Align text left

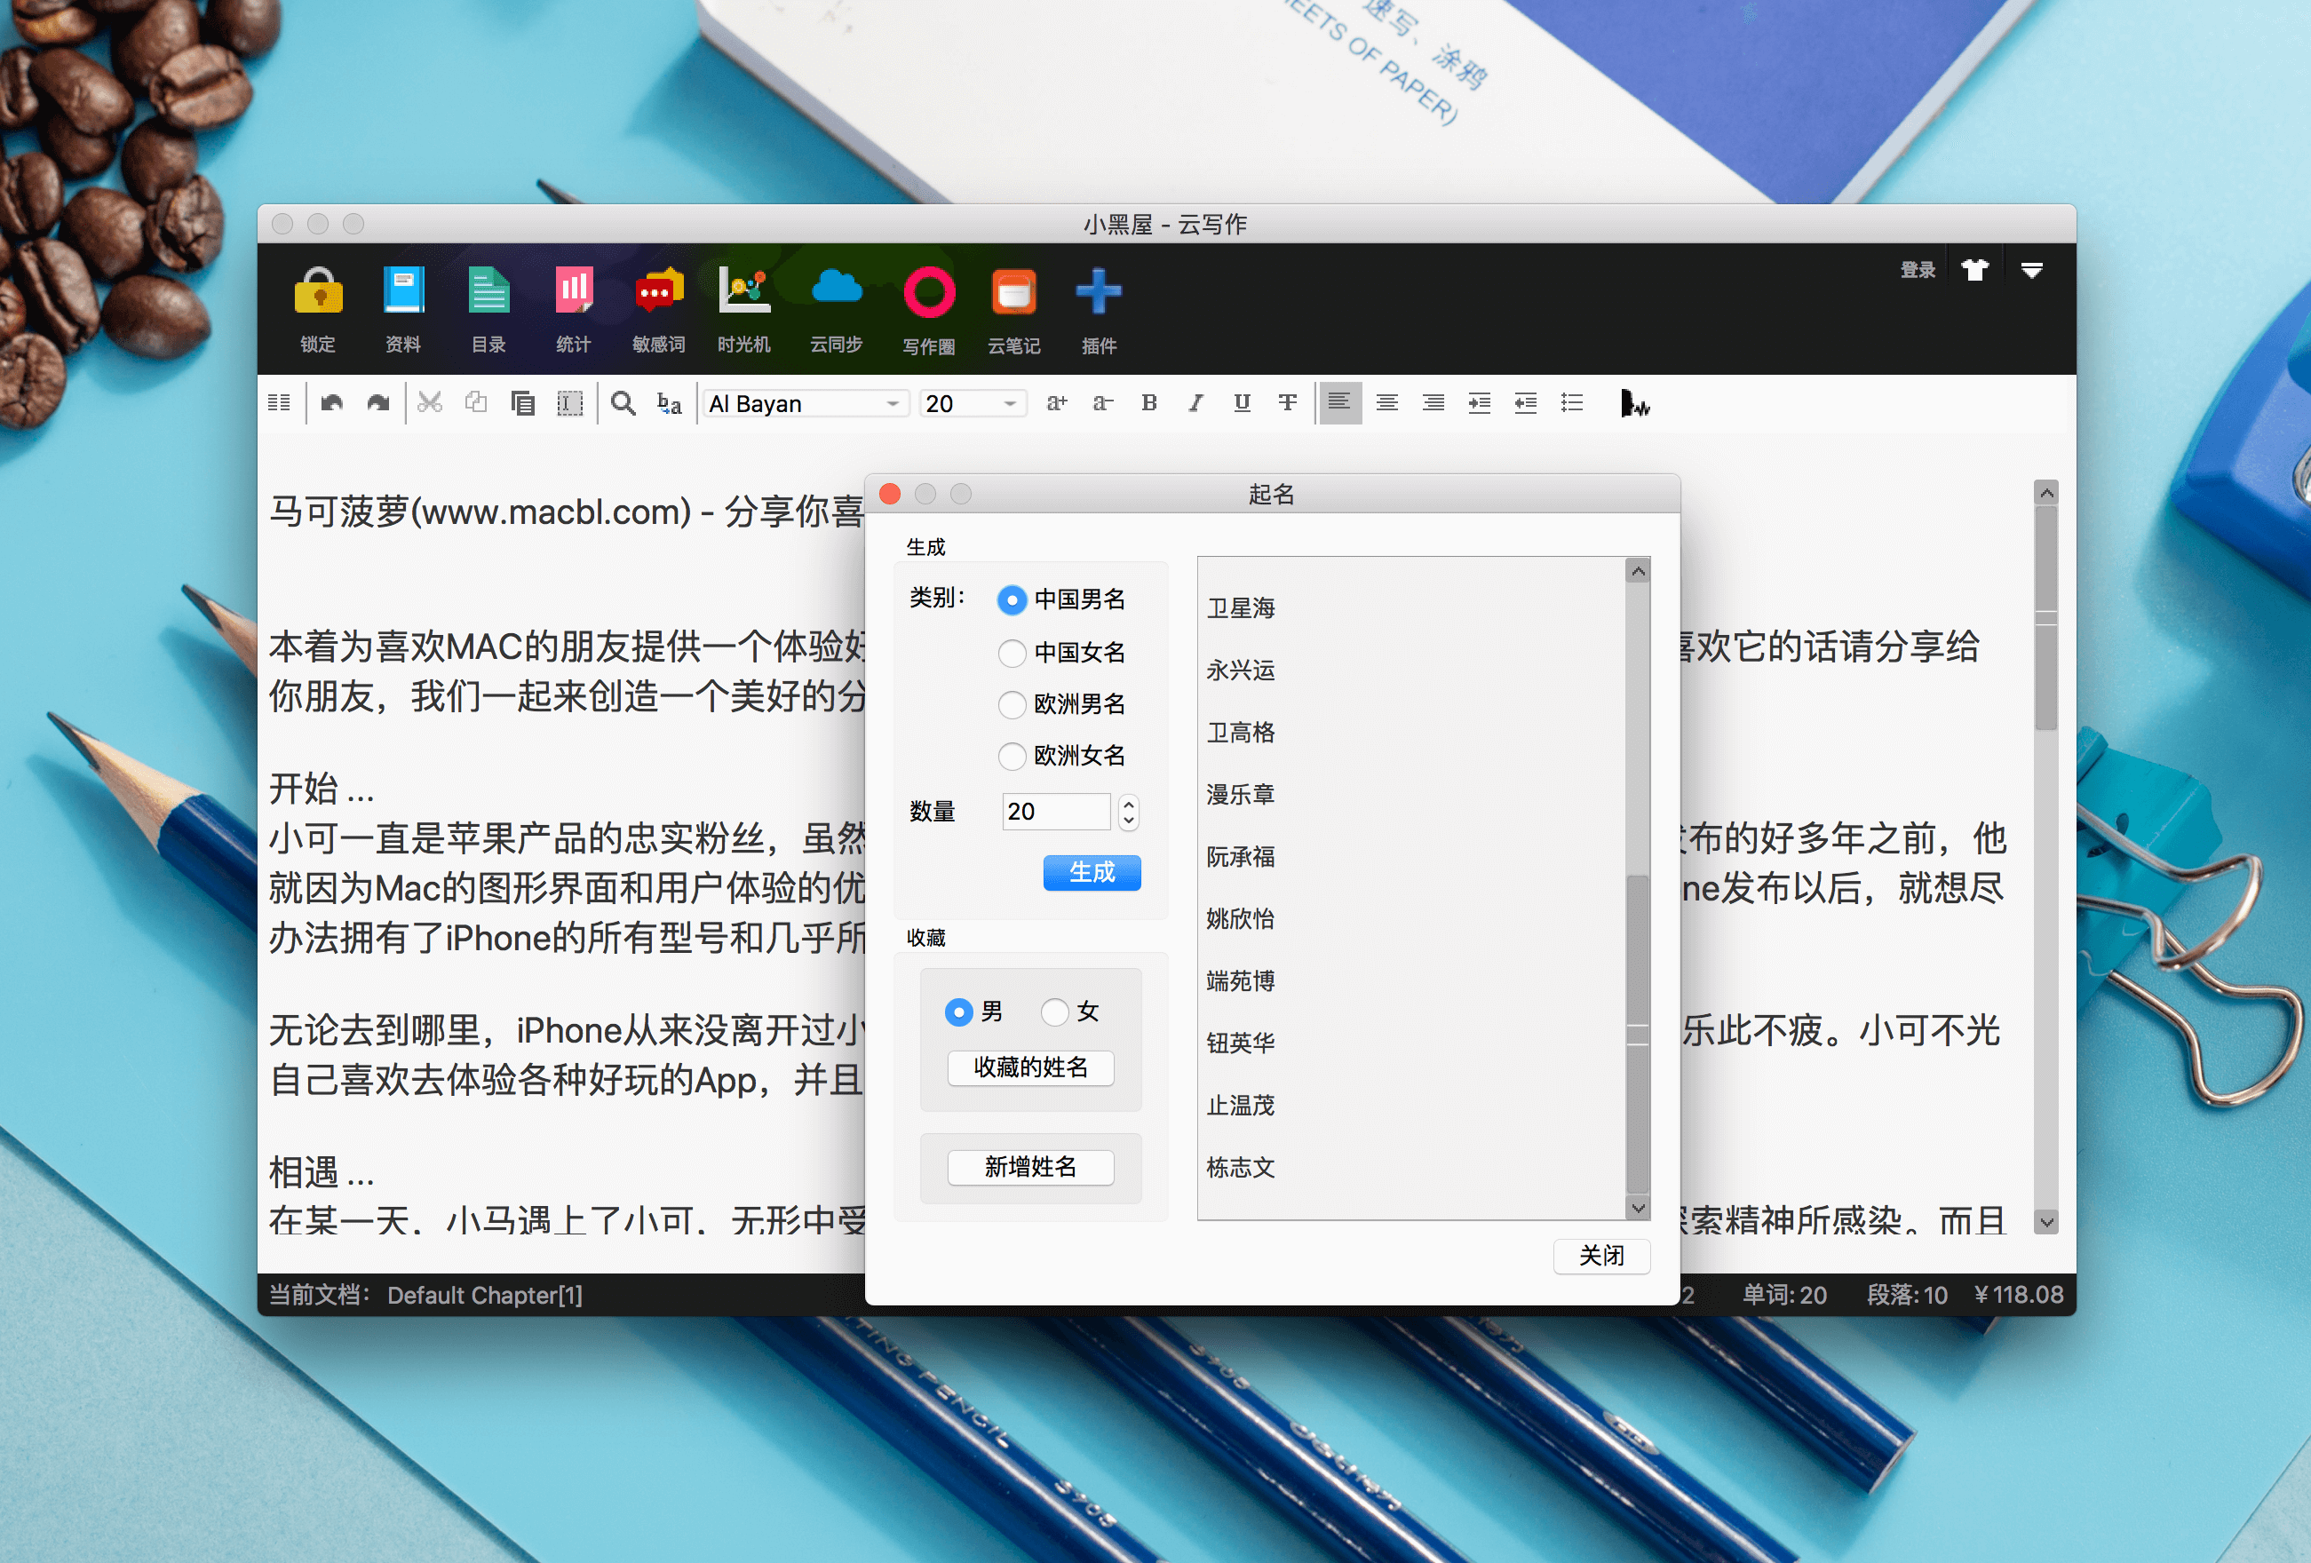(x=1339, y=402)
